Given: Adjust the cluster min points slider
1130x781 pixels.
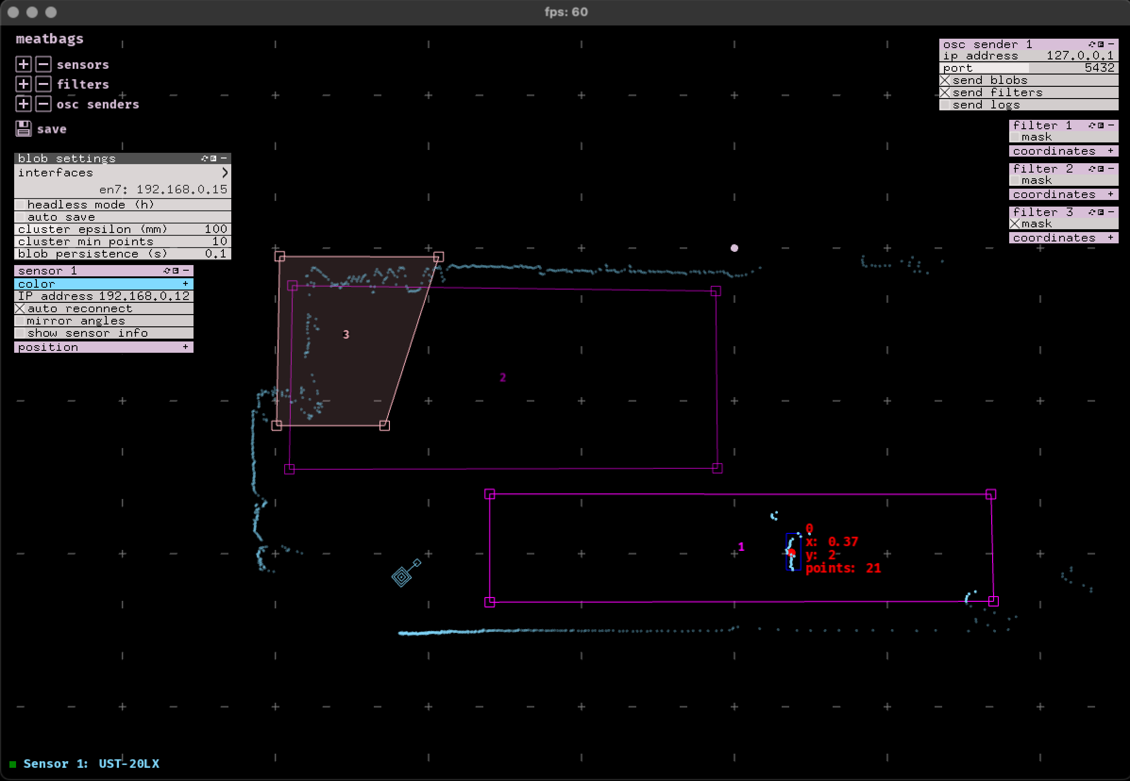Looking at the screenshot, I should [x=122, y=241].
